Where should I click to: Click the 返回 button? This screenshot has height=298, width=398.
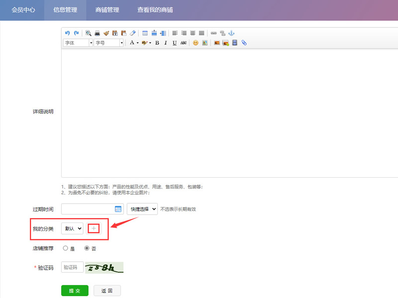(107, 291)
